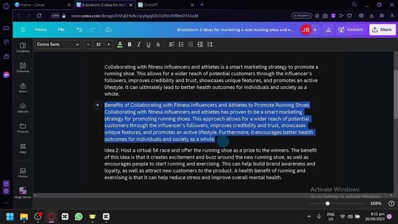Open insights chart icon
The width and height of the screenshot is (398, 224).
(328, 30)
